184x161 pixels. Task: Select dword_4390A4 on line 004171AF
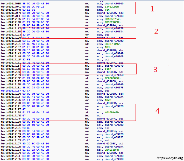tap(106, 119)
